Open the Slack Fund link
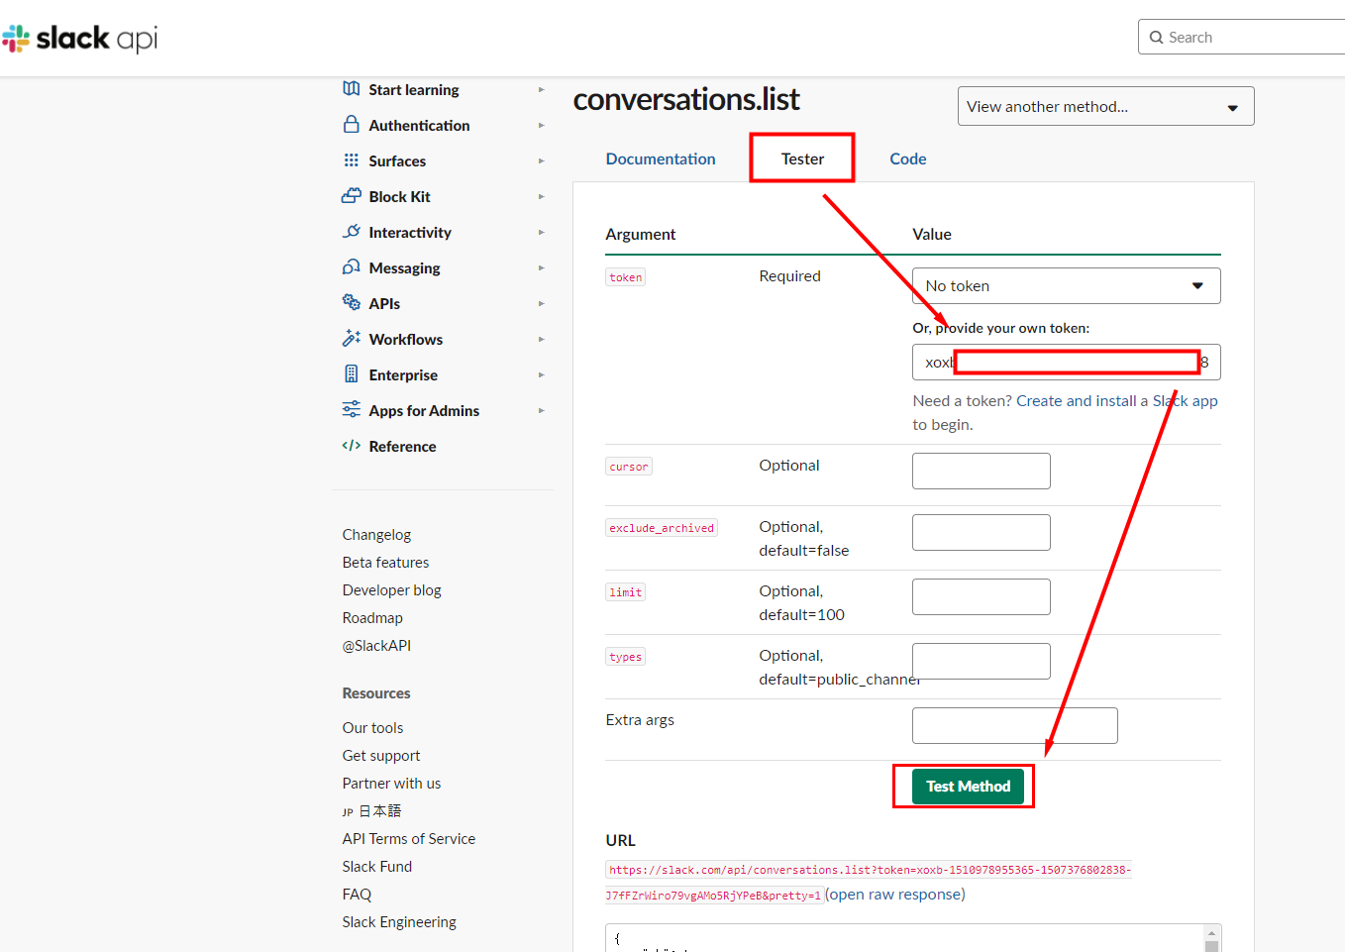Image resolution: width=1345 pixels, height=952 pixels. [x=377, y=867]
